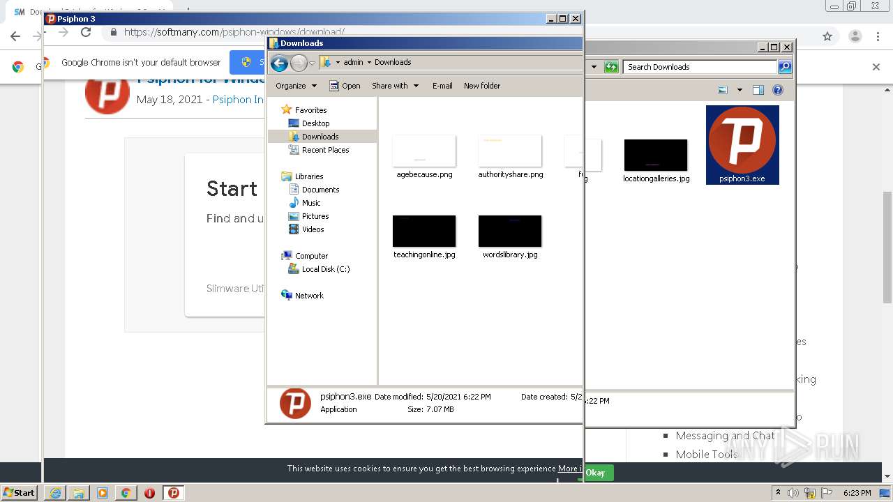Open More info link in cookie banner
This screenshot has height=502, width=893.
coord(569,469)
